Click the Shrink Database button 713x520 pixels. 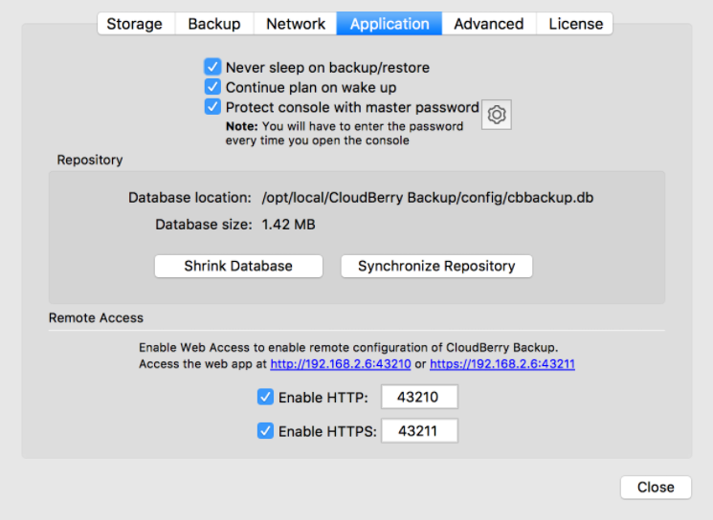click(238, 266)
